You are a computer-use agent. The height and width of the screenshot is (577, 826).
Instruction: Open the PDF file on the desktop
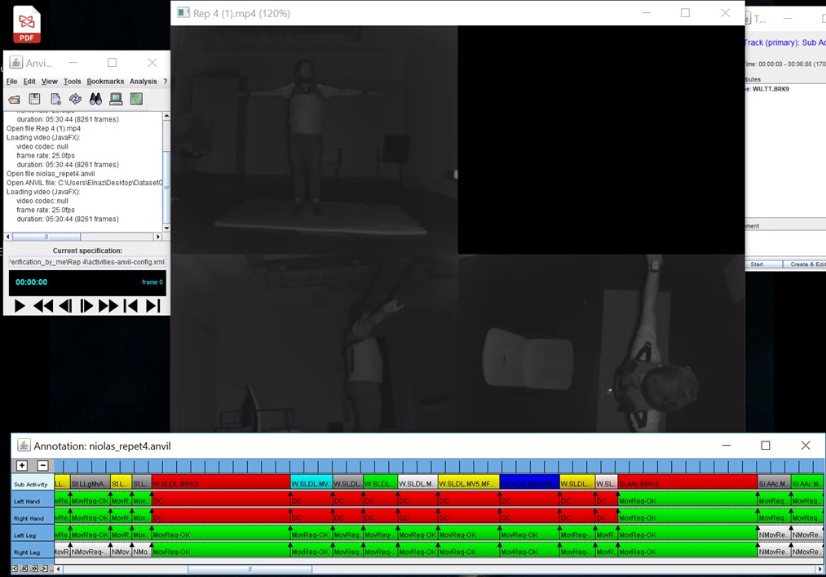click(x=27, y=24)
